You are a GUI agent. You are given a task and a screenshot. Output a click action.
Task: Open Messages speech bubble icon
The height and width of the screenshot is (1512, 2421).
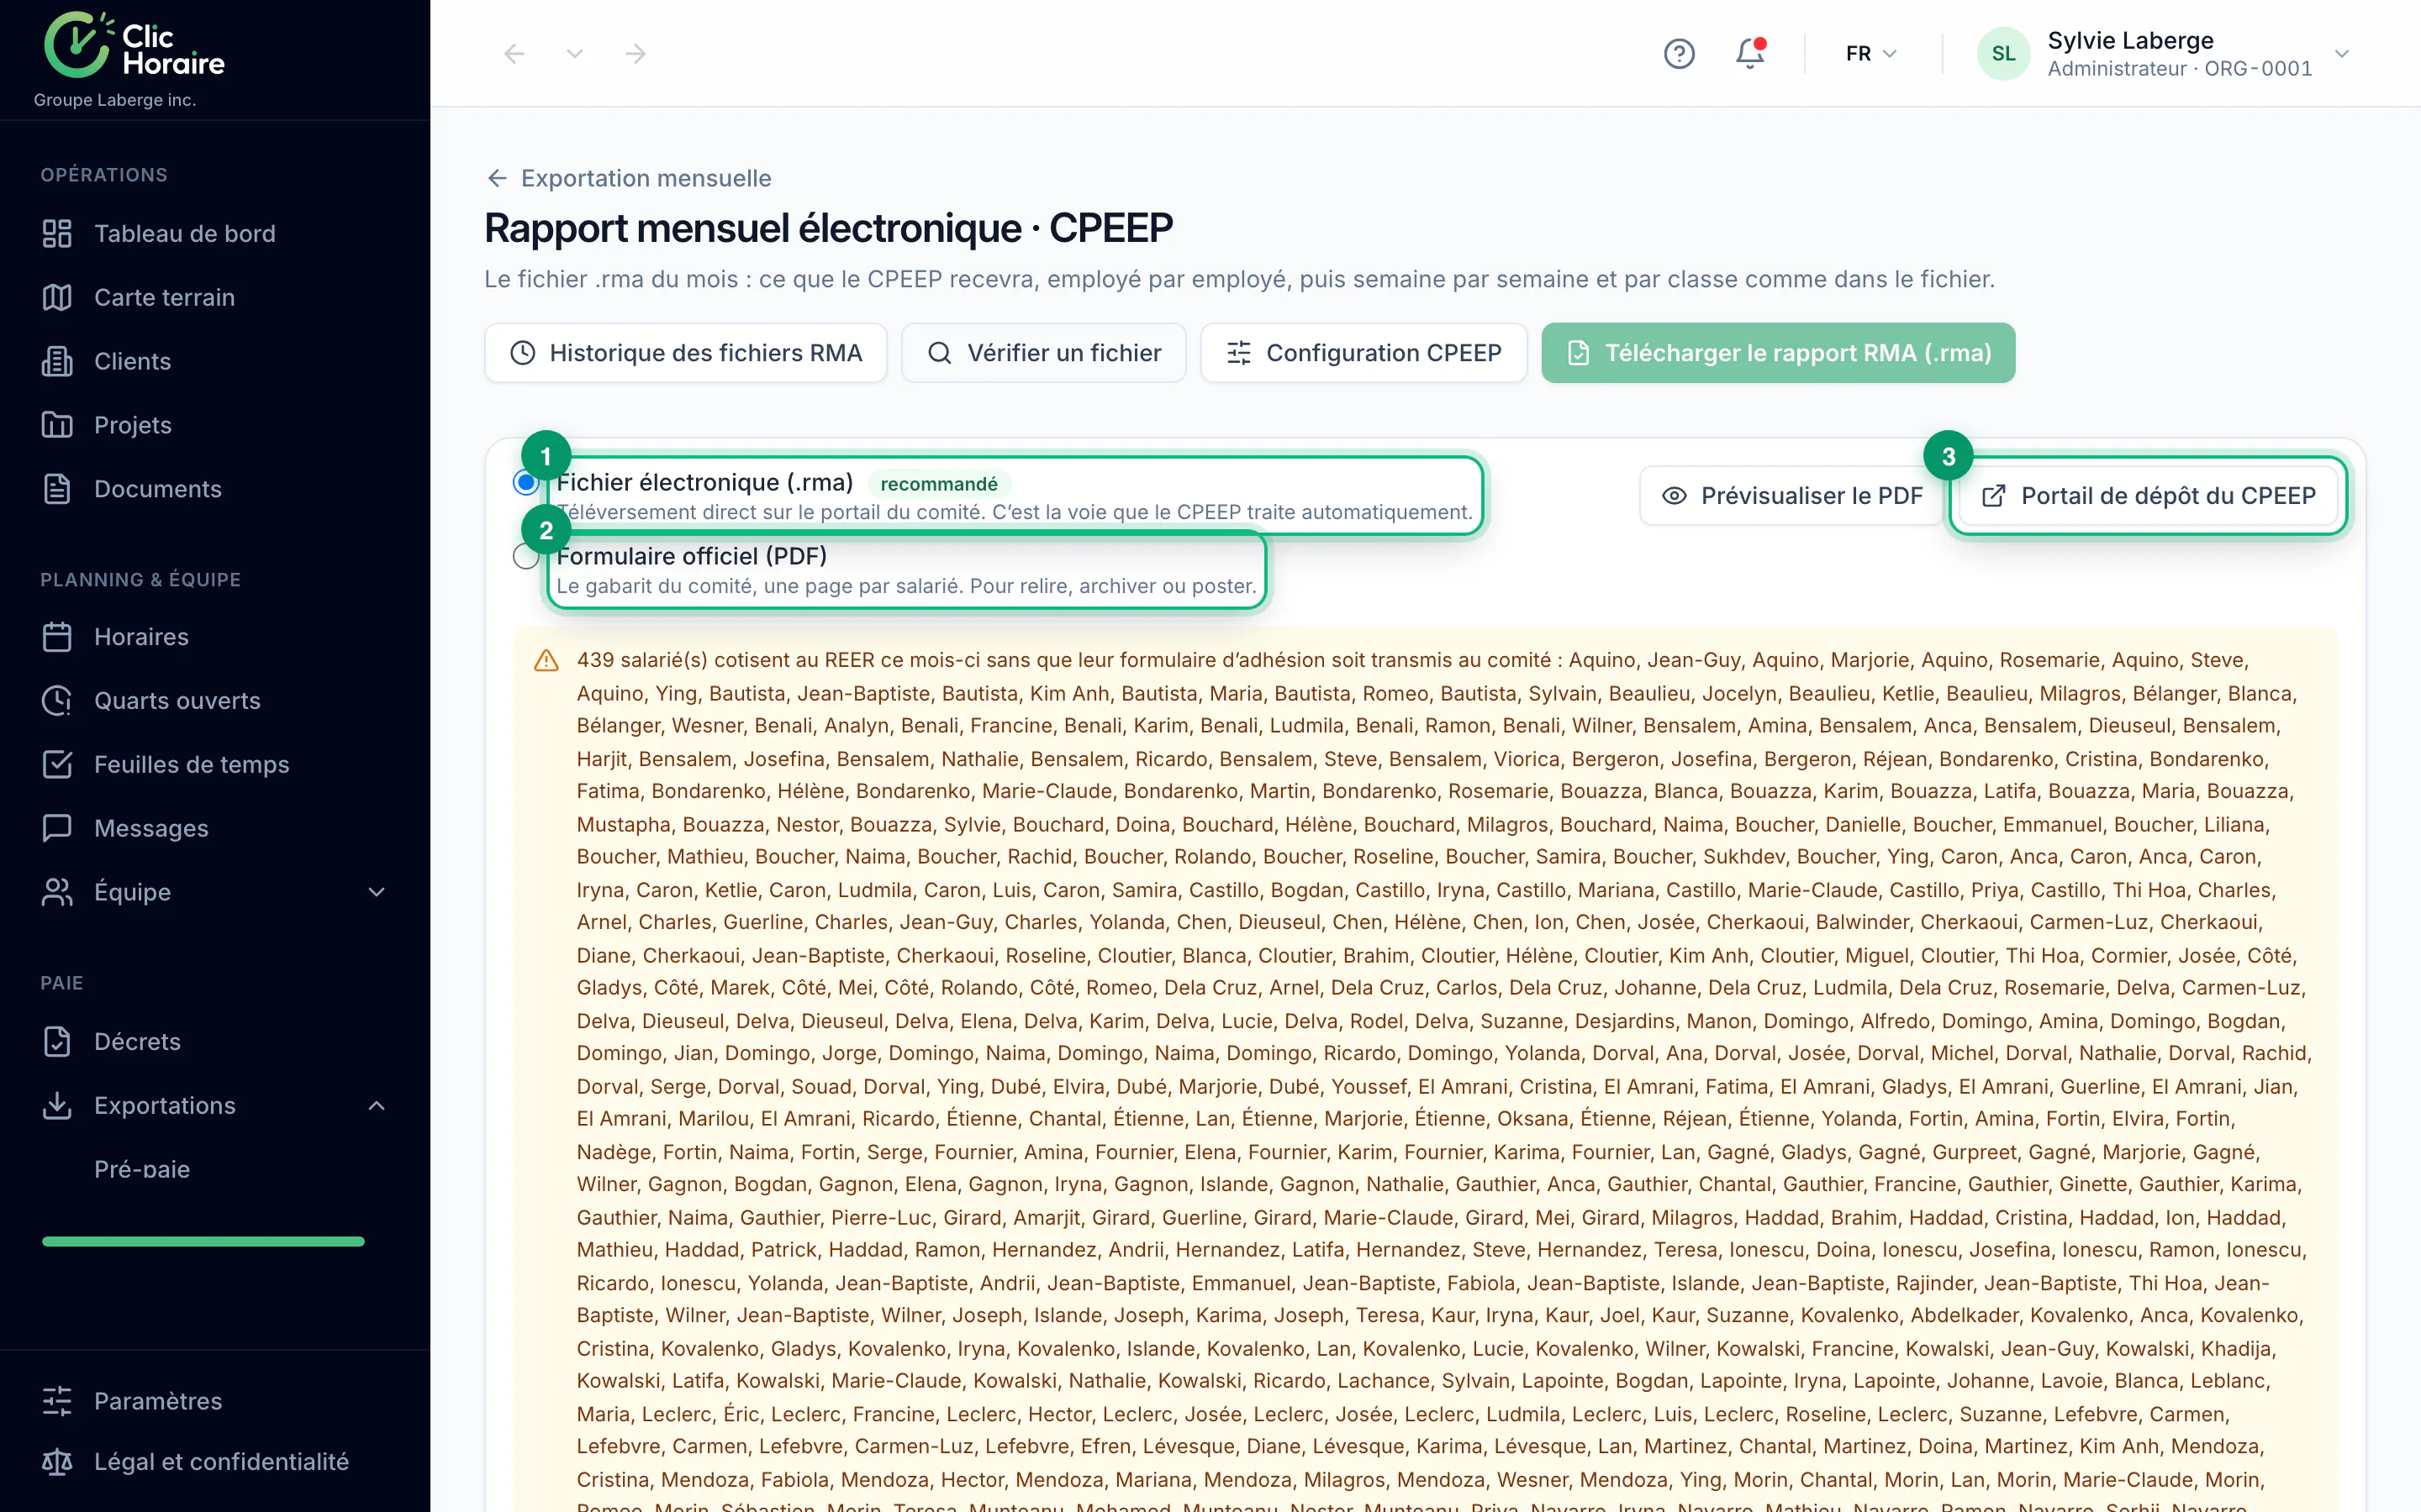point(57,828)
